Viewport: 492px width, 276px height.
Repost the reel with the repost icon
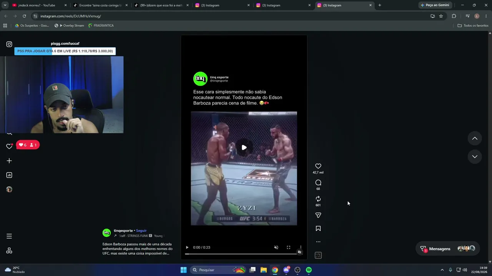click(x=318, y=199)
